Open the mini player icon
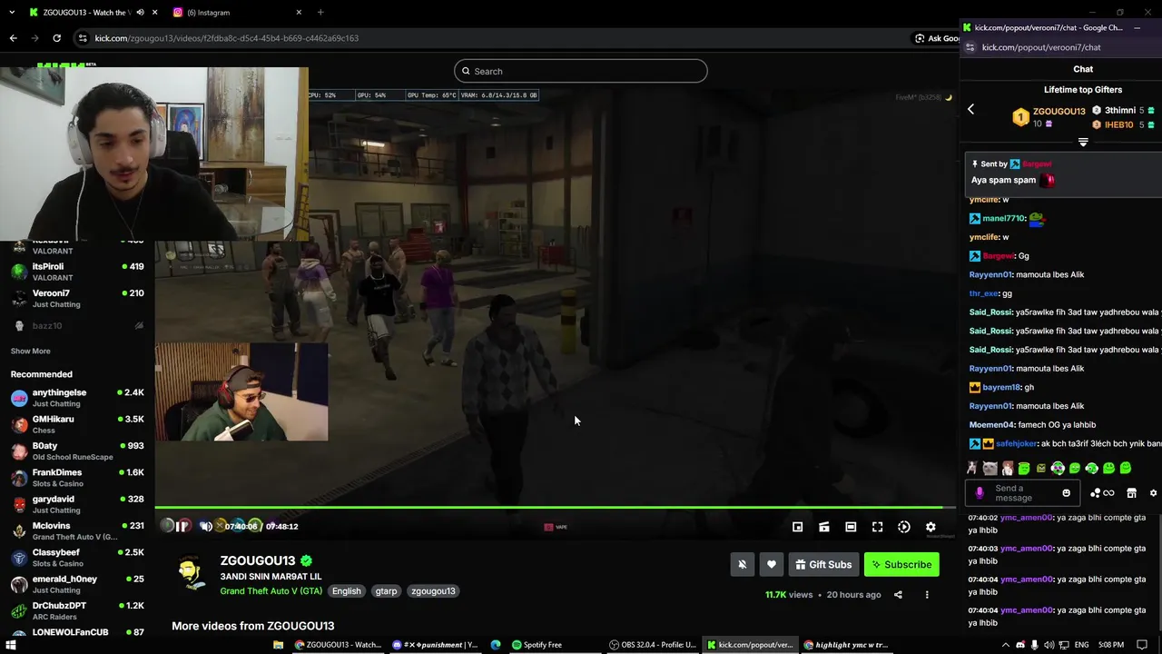The height and width of the screenshot is (654, 1162). (x=797, y=527)
